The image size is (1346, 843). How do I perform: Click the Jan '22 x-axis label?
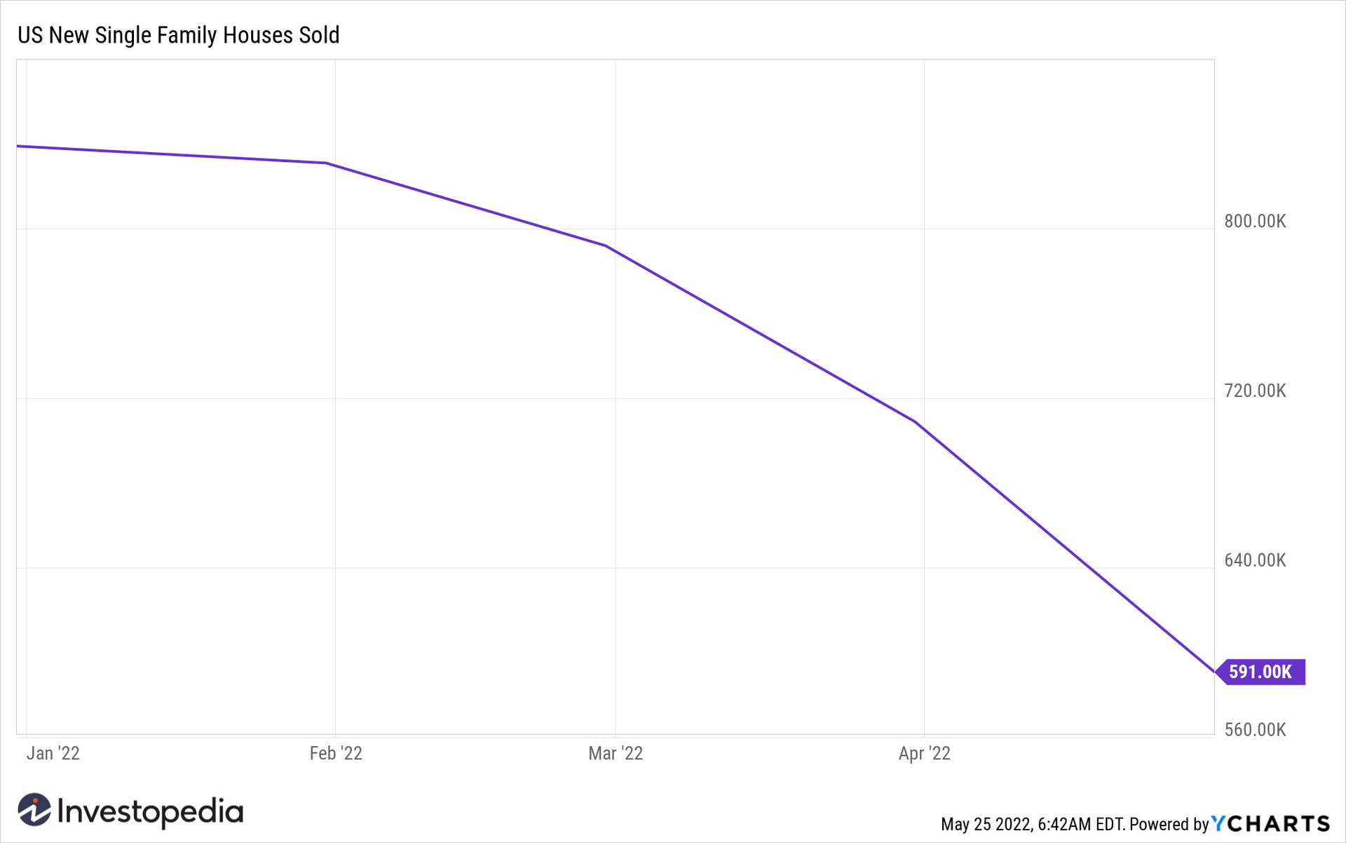(x=53, y=753)
